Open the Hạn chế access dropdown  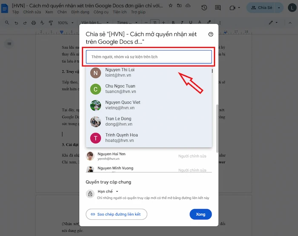[x=108, y=192]
